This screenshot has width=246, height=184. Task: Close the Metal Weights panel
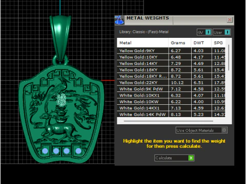[230, 20]
